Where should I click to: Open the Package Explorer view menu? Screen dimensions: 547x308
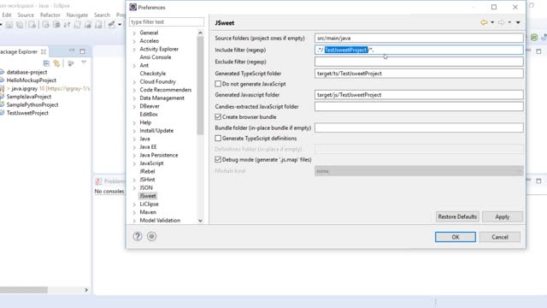click(84, 62)
